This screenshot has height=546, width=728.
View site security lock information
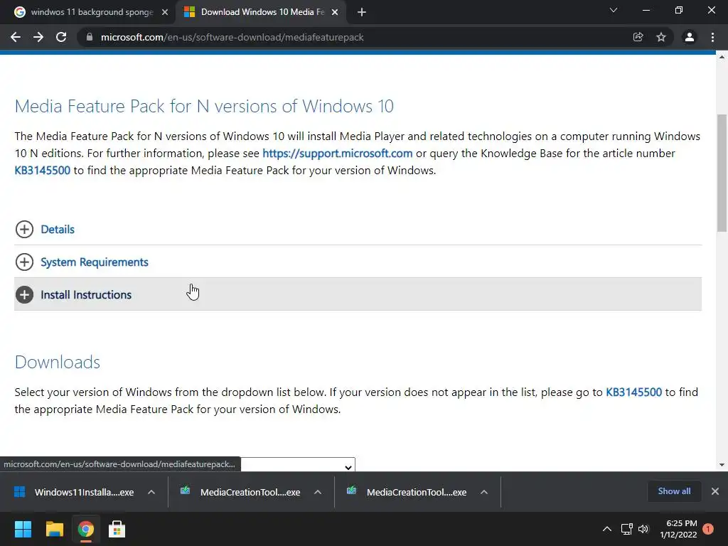coord(90,37)
